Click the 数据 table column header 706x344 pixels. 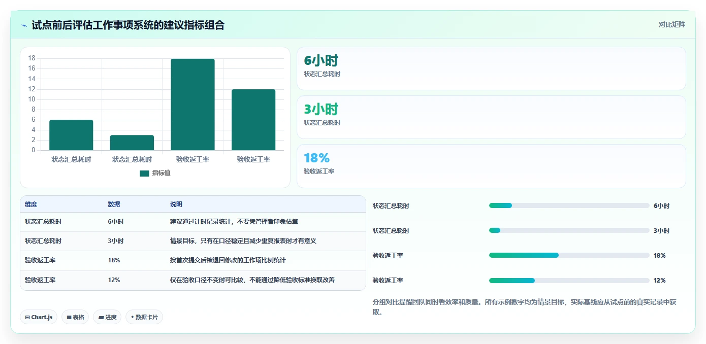(x=114, y=204)
